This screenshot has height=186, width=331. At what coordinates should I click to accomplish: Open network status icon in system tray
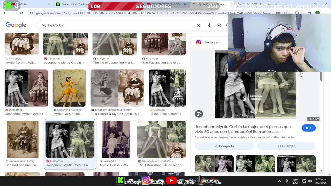304,181
